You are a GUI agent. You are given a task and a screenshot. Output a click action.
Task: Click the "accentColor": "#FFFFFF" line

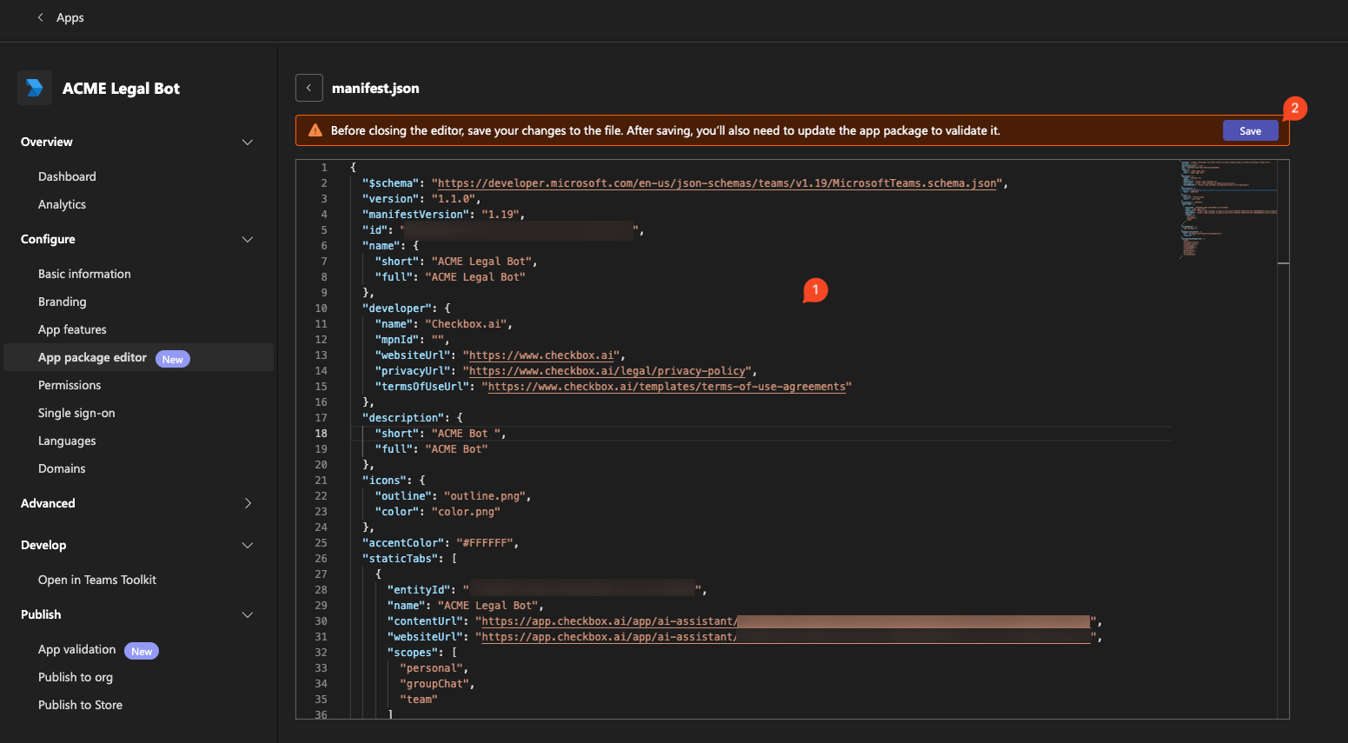pos(441,543)
